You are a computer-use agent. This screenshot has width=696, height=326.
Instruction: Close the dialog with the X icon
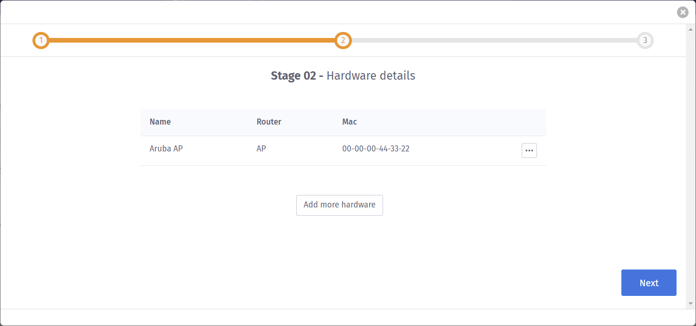click(682, 13)
